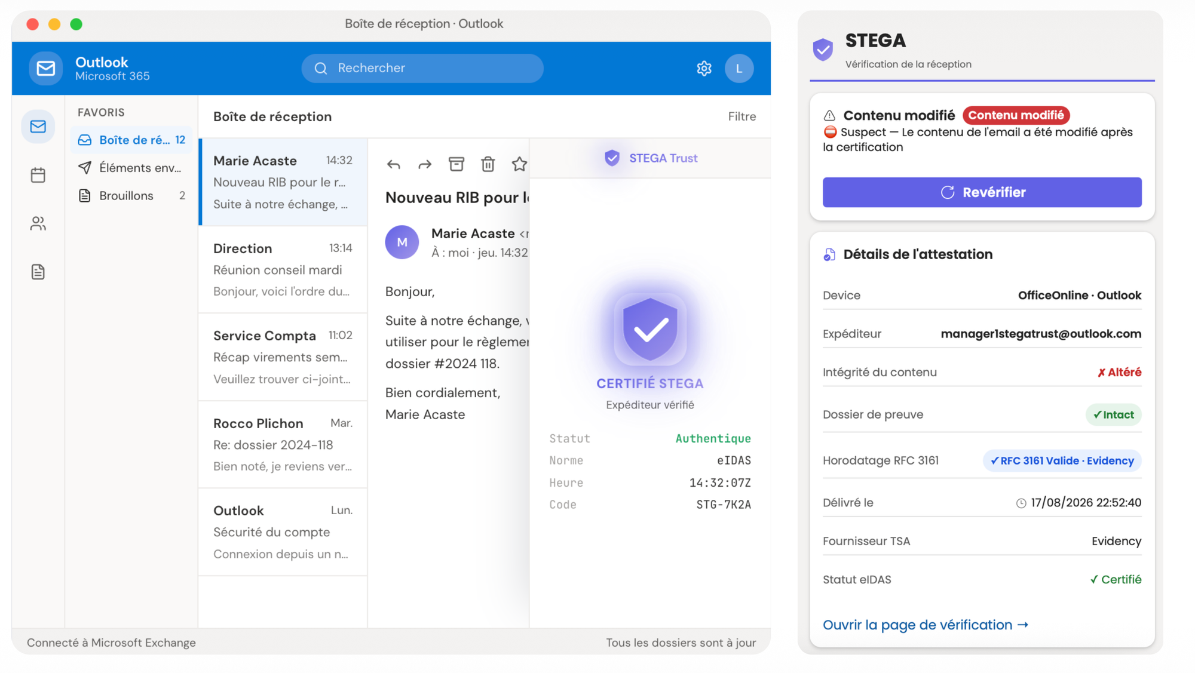Click sender avatar M of Marie Acaste

click(402, 242)
